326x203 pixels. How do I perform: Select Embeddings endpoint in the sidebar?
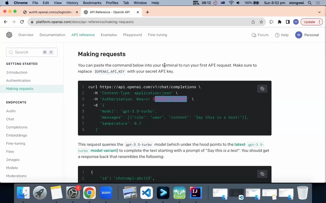[x=17, y=135]
